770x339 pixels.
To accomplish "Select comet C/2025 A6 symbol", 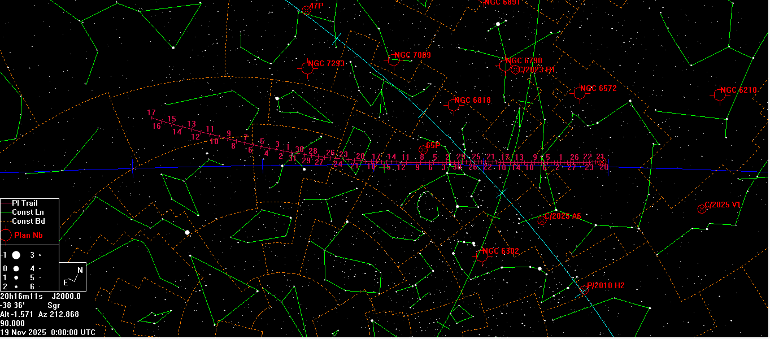I will tap(542, 220).
